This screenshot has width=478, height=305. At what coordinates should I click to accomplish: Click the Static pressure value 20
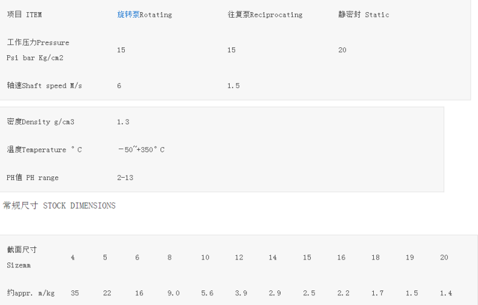point(342,50)
